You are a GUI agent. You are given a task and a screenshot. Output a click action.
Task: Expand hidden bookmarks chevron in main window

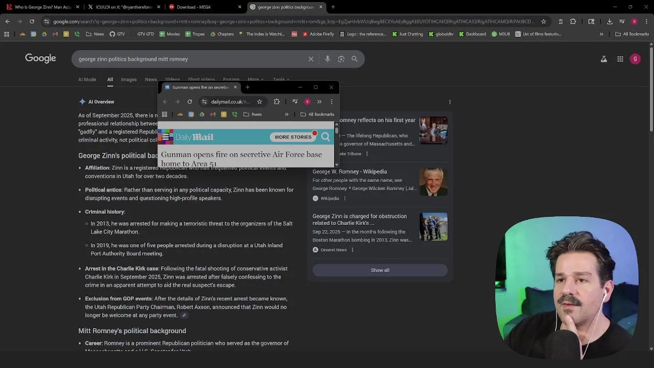coord(601,34)
